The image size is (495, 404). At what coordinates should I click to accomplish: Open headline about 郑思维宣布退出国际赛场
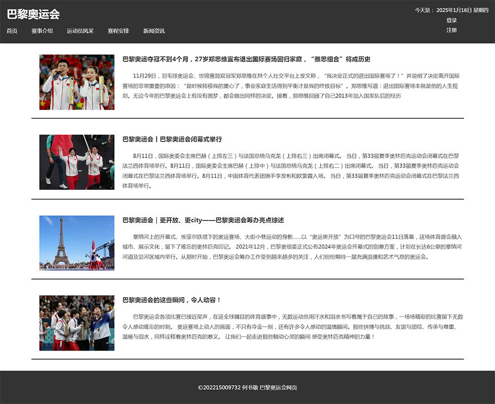click(x=246, y=59)
